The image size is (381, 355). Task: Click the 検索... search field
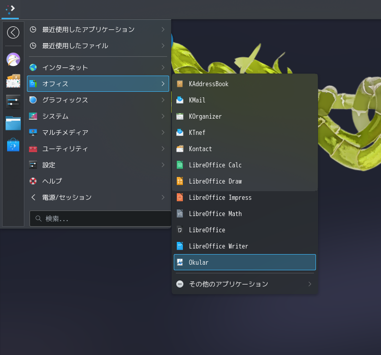tap(101, 219)
